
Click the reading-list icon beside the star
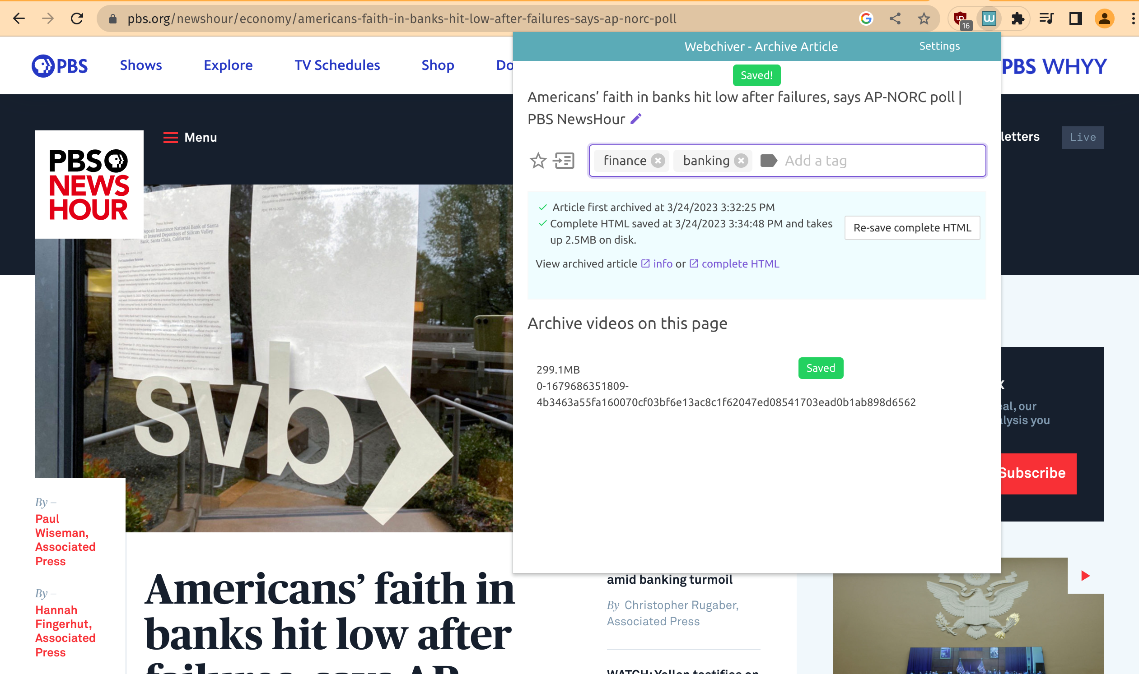564,161
